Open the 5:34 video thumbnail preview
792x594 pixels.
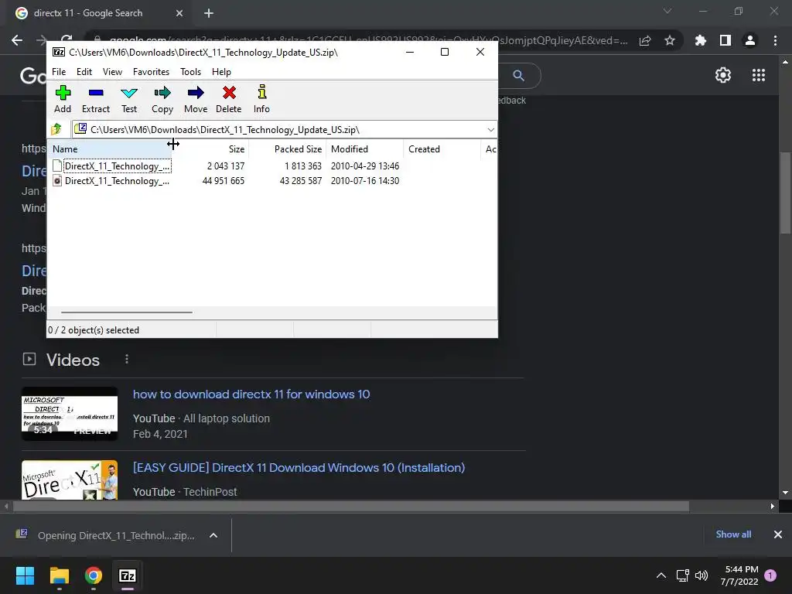pos(70,414)
